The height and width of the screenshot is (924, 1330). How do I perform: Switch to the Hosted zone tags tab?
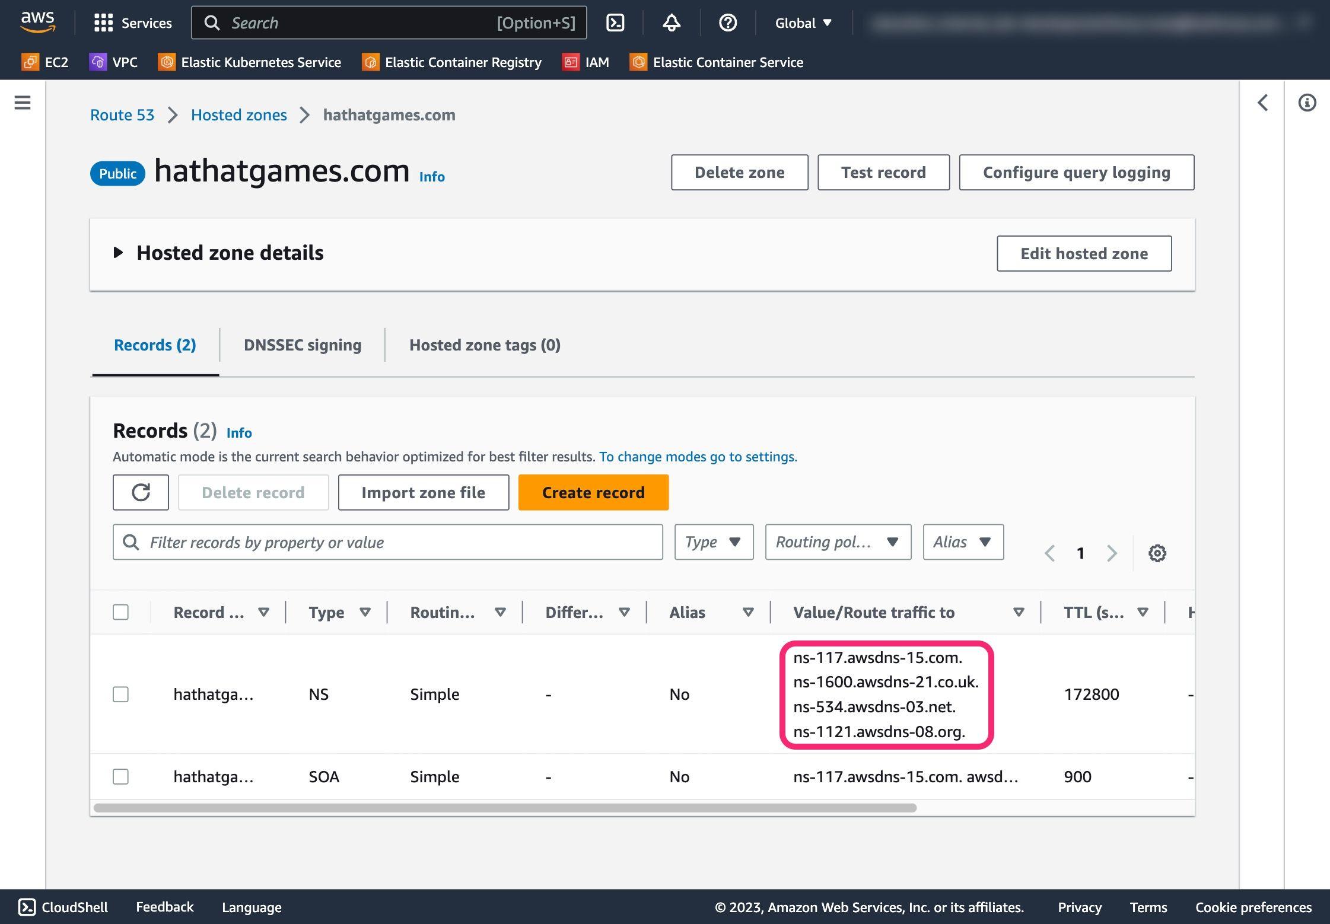point(485,345)
